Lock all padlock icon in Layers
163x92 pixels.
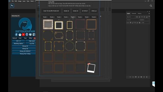tap(140, 23)
